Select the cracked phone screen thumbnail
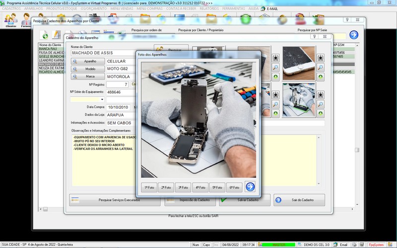The width and height of the screenshot is (397, 248). 299,63
